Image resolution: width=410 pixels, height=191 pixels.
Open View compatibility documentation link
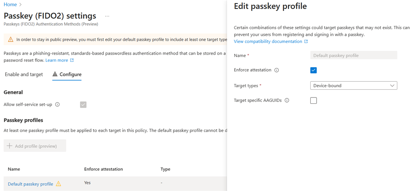pos(268,42)
